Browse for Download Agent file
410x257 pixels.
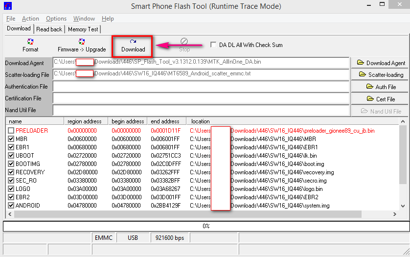pyautogui.click(x=380, y=63)
